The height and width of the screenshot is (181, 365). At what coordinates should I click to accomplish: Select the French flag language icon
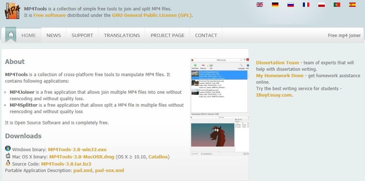point(306,5)
